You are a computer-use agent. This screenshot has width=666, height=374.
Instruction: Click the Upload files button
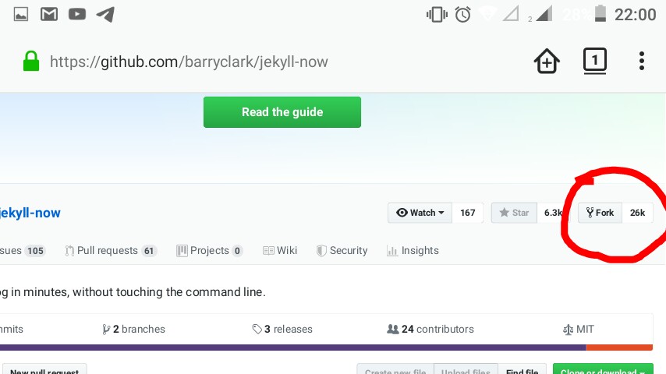click(x=466, y=369)
